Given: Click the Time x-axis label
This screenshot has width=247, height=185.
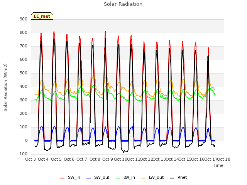Looking at the screenshot, I should point(218,165).
